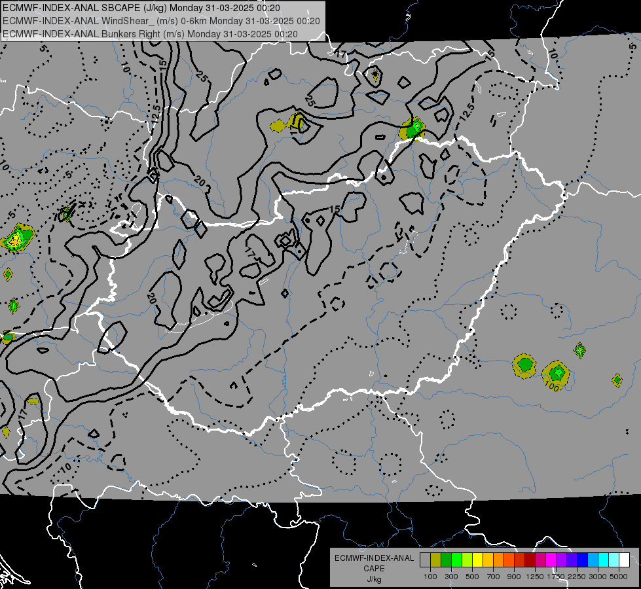This screenshot has width=641, height=589.
Task: Click the 100 contour label on map
Action: pos(552,386)
